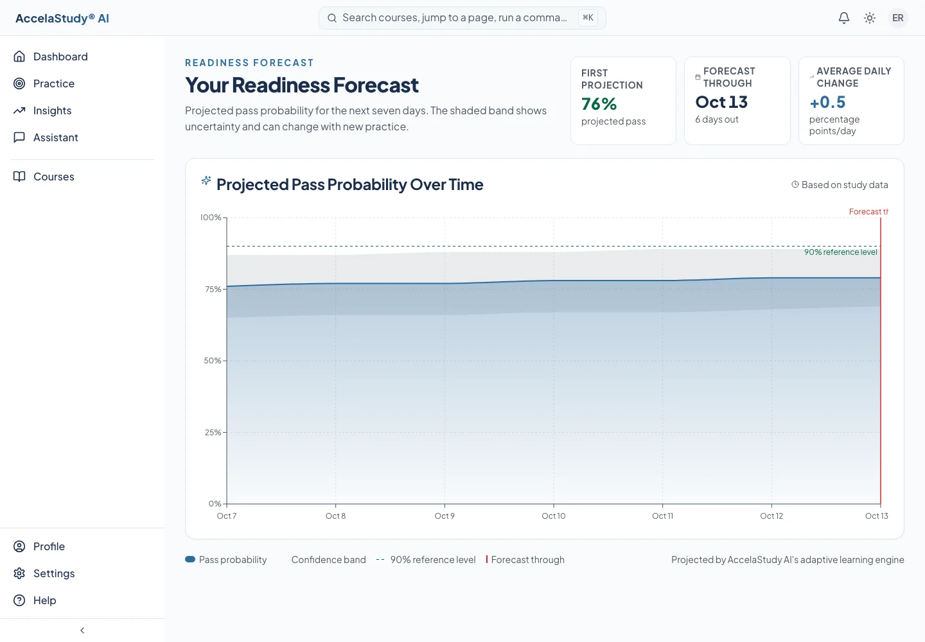The width and height of the screenshot is (925, 642).
Task: Open Help in the sidebar
Action: tap(82, 600)
